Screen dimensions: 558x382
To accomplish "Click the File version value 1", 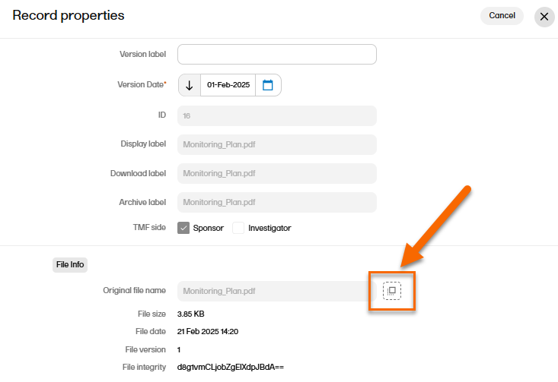I will tap(179, 349).
